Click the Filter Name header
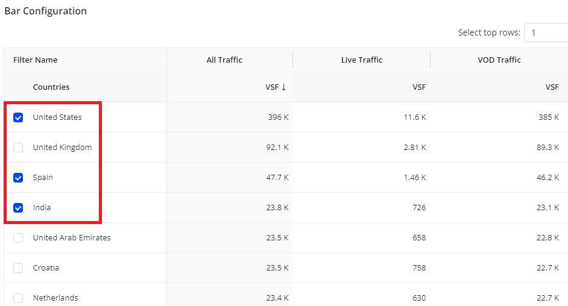The height and width of the screenshot is (306, 568). (36, 60)
